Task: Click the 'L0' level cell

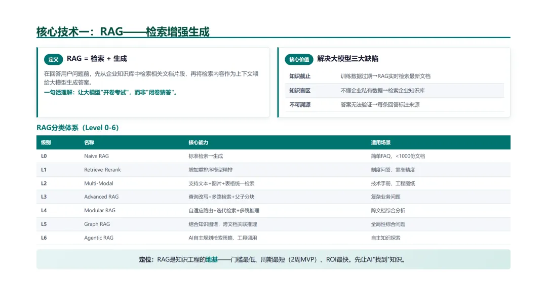Action: pos(44,156)
